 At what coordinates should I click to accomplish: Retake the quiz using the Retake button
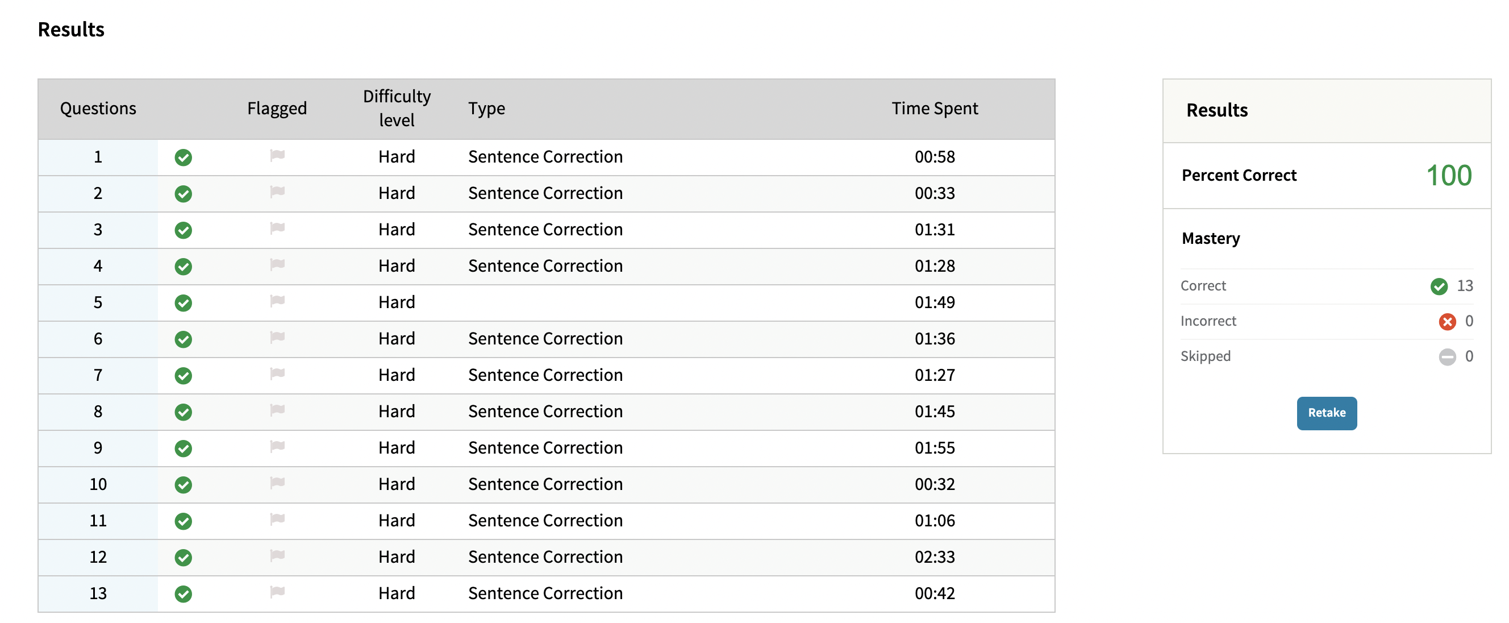tap(1326, 413)
